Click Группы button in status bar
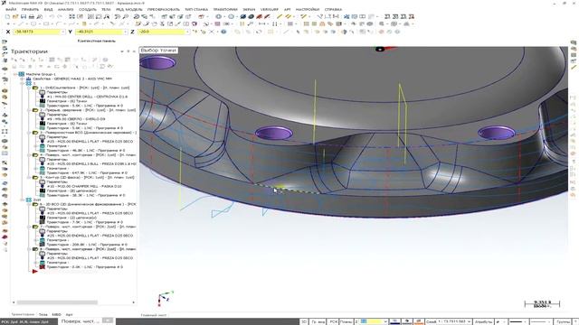Screen dimensions: 579x325 (563, 321)
